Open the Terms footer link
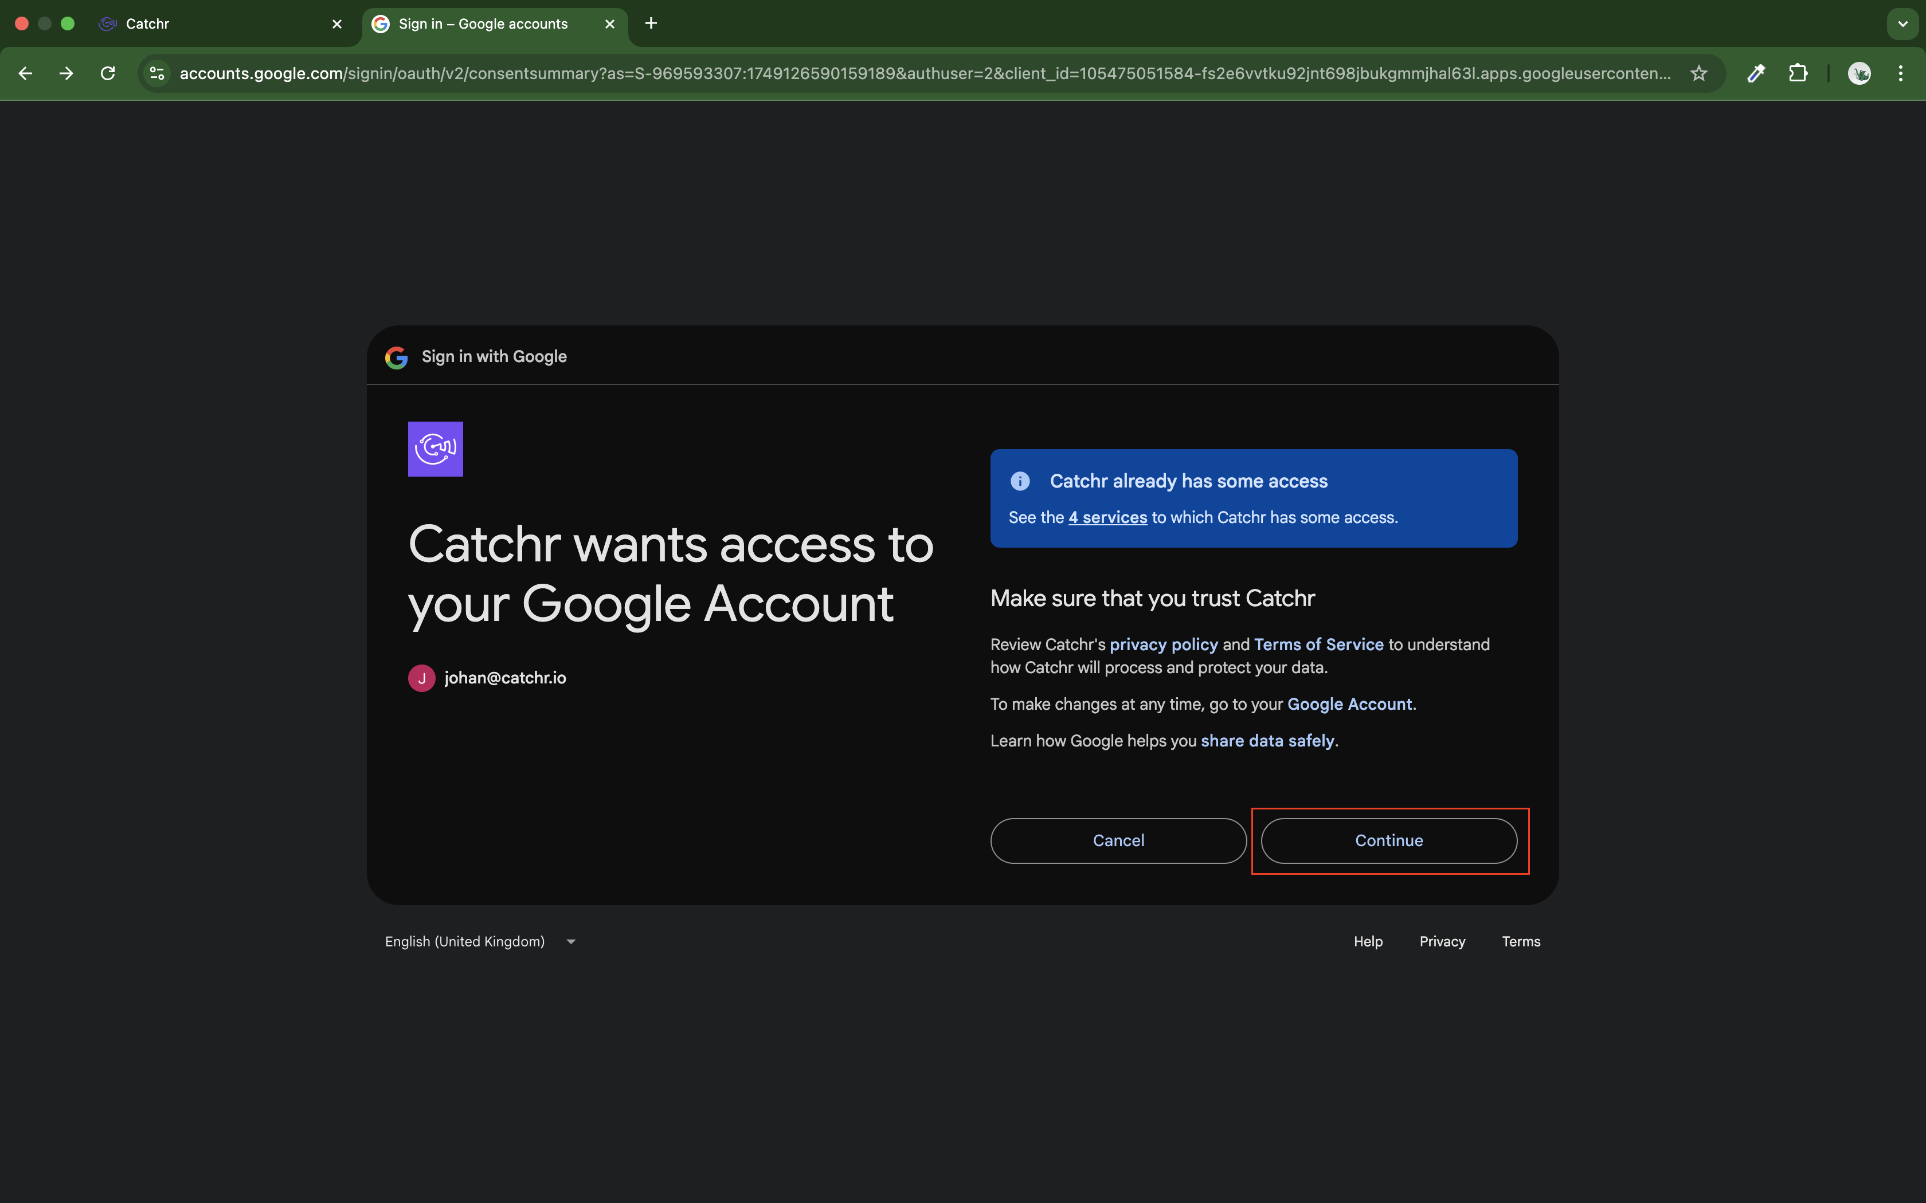 [1521, 941]
